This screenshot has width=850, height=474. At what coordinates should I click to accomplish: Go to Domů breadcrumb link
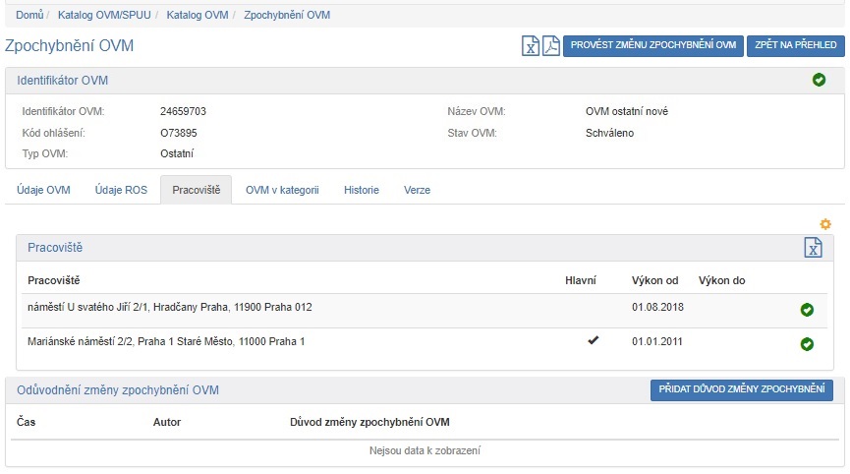click(29, 16)
